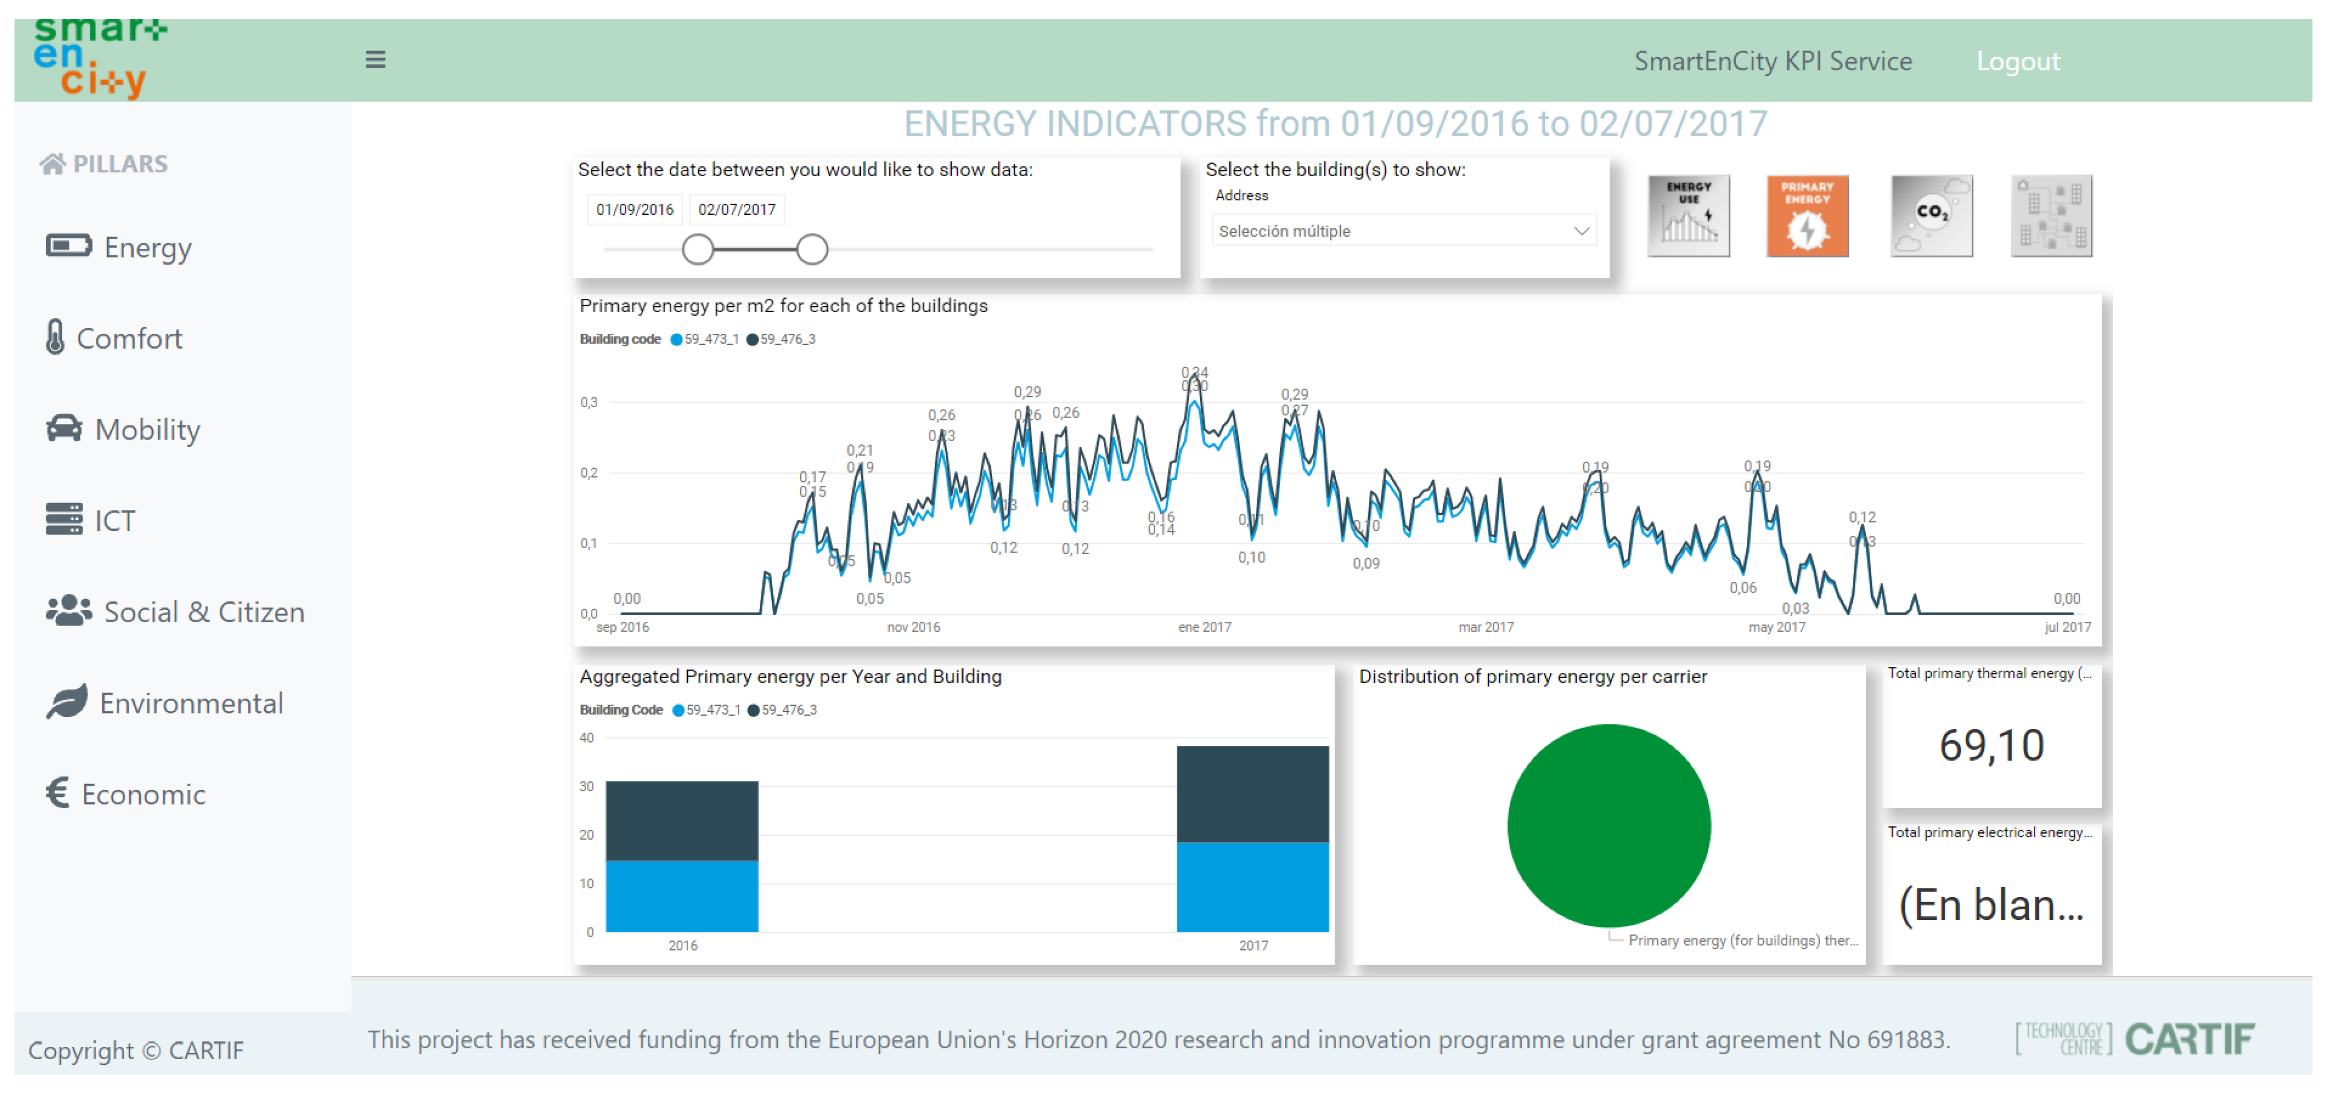This screenshot has height=1093, width=2327.
Task: Select the 2017 dark bar segment
Action: [1252, 793]
